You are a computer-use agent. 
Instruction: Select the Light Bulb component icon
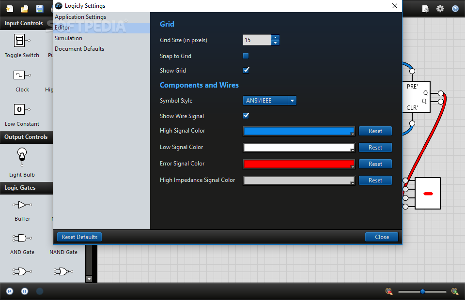click(22, 157)
